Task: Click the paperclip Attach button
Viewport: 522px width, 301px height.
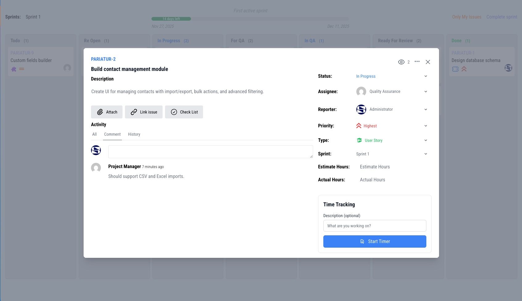Action: tap(107, 112)
